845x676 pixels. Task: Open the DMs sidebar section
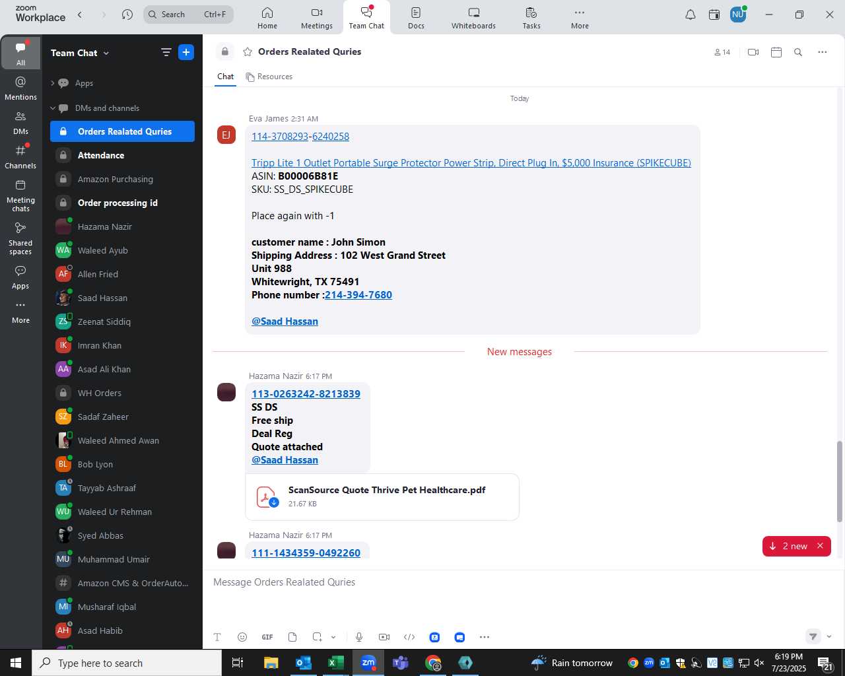pos(20,123)
